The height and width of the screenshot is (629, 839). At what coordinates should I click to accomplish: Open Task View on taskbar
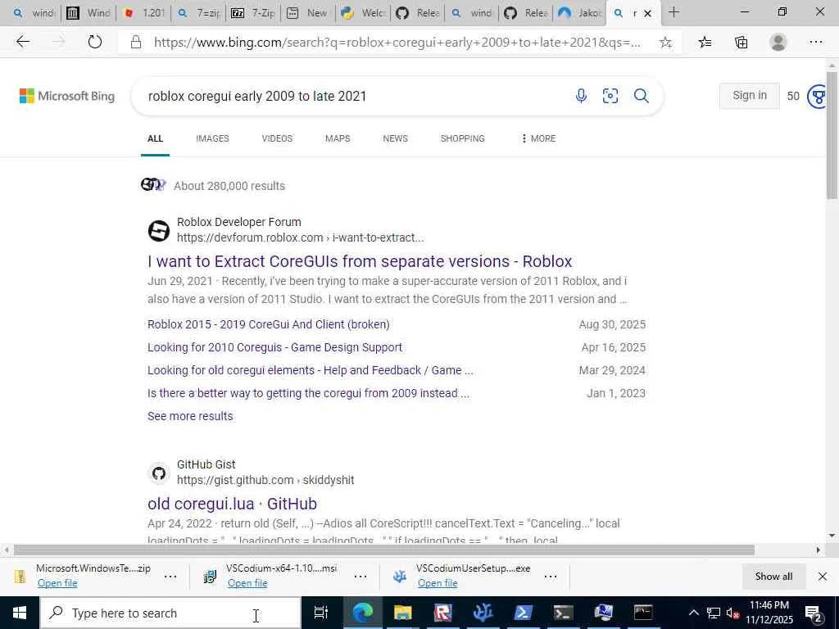(320, 613)
